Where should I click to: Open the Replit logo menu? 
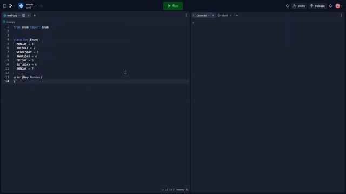(11, 6)
